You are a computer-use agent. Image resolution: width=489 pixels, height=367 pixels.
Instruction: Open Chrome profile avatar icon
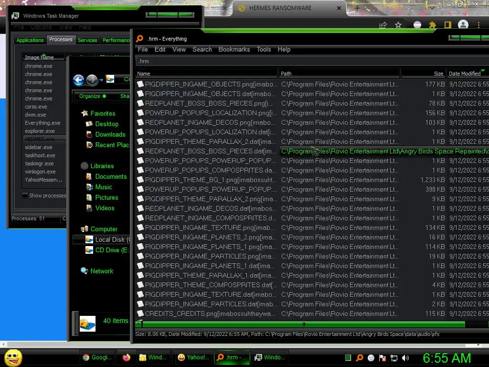(463, 24)
